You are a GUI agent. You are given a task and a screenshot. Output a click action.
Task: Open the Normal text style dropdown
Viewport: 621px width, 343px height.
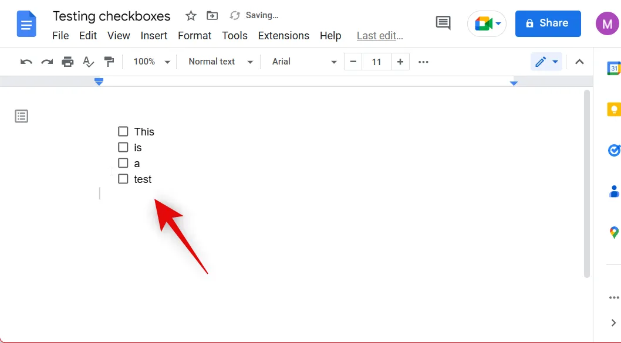pos(220,62)
